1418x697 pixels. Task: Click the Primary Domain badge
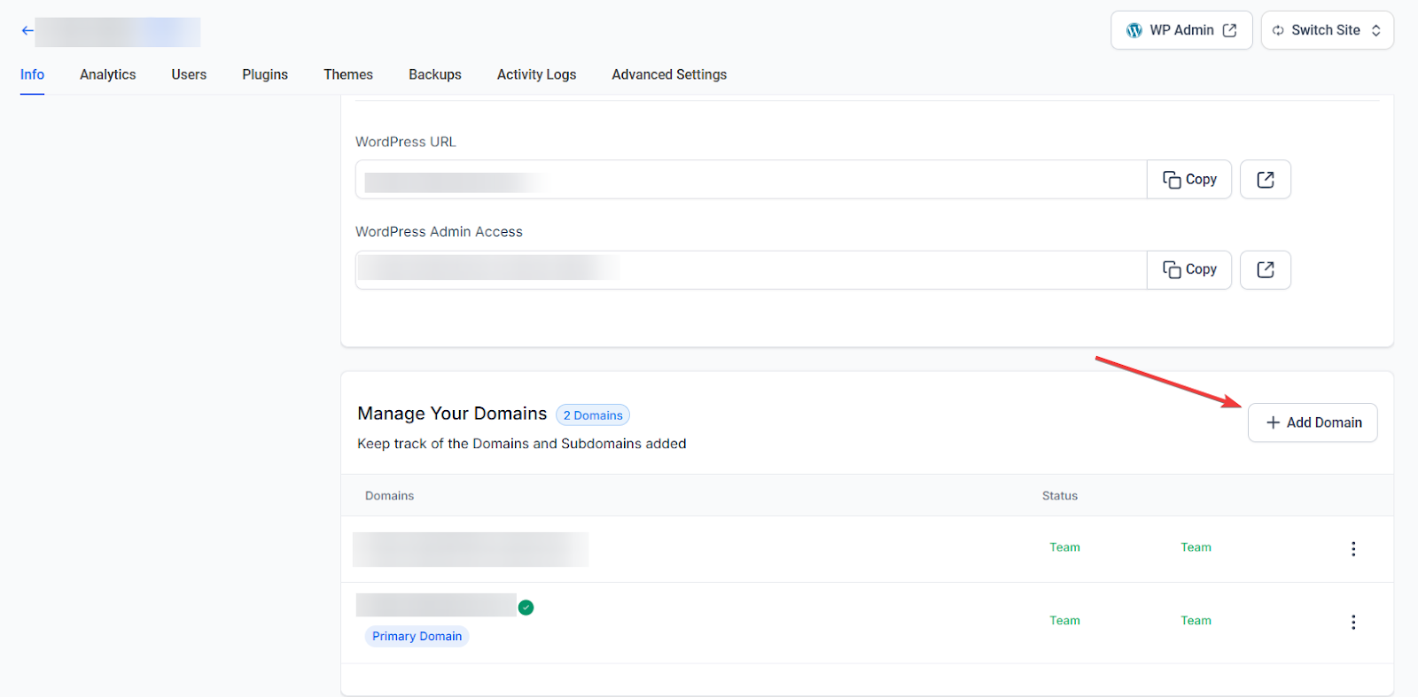pos(417,637)
